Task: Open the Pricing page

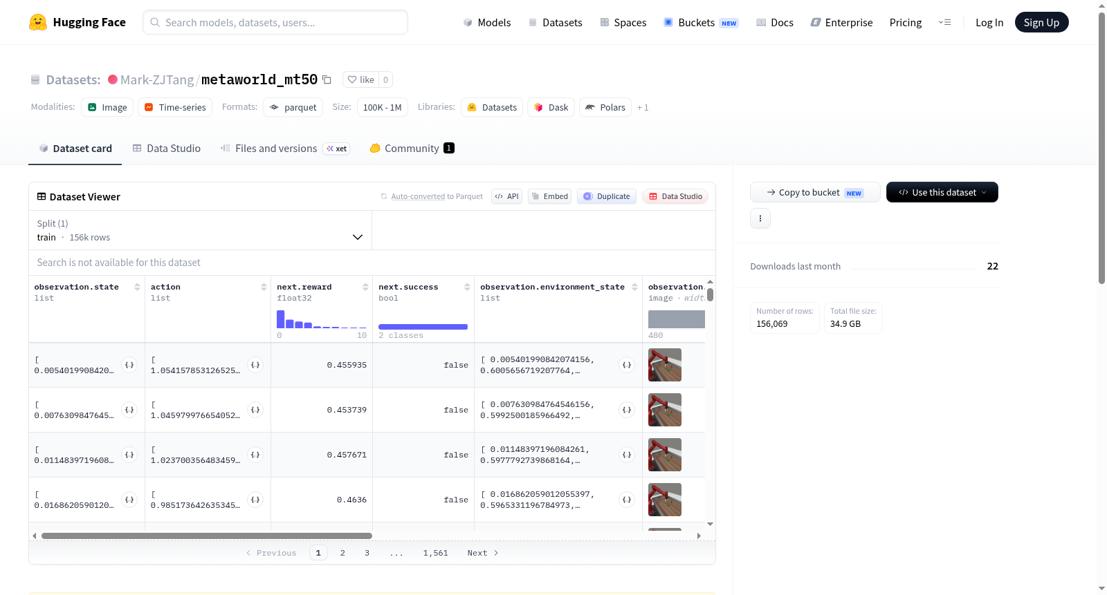Action: coord(906,22)
